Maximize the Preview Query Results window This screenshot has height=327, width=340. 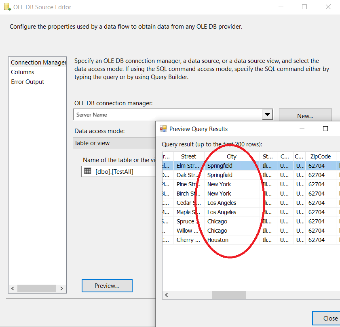pos(325,129)
